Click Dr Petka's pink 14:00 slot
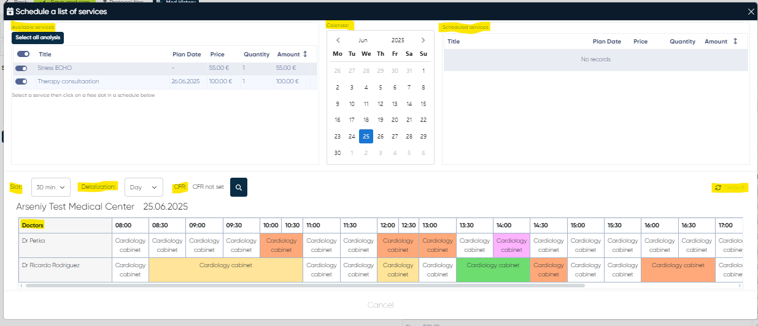 511,245
